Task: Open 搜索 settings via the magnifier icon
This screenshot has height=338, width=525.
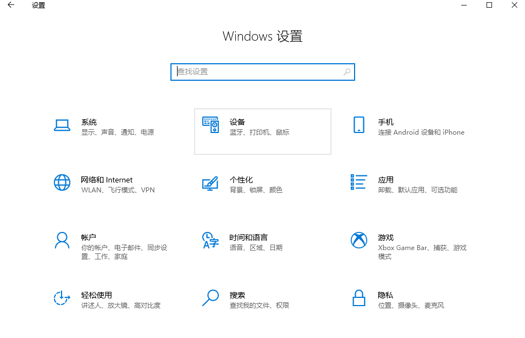Action: click(x=211, y=298)
